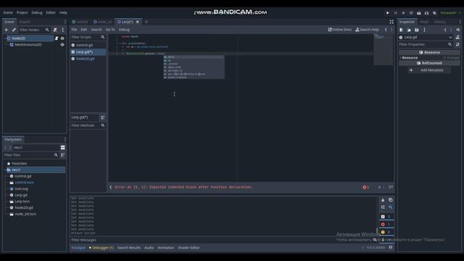Click the Filter Nodes input field
464x261 pixels.
tap(34, 30)
